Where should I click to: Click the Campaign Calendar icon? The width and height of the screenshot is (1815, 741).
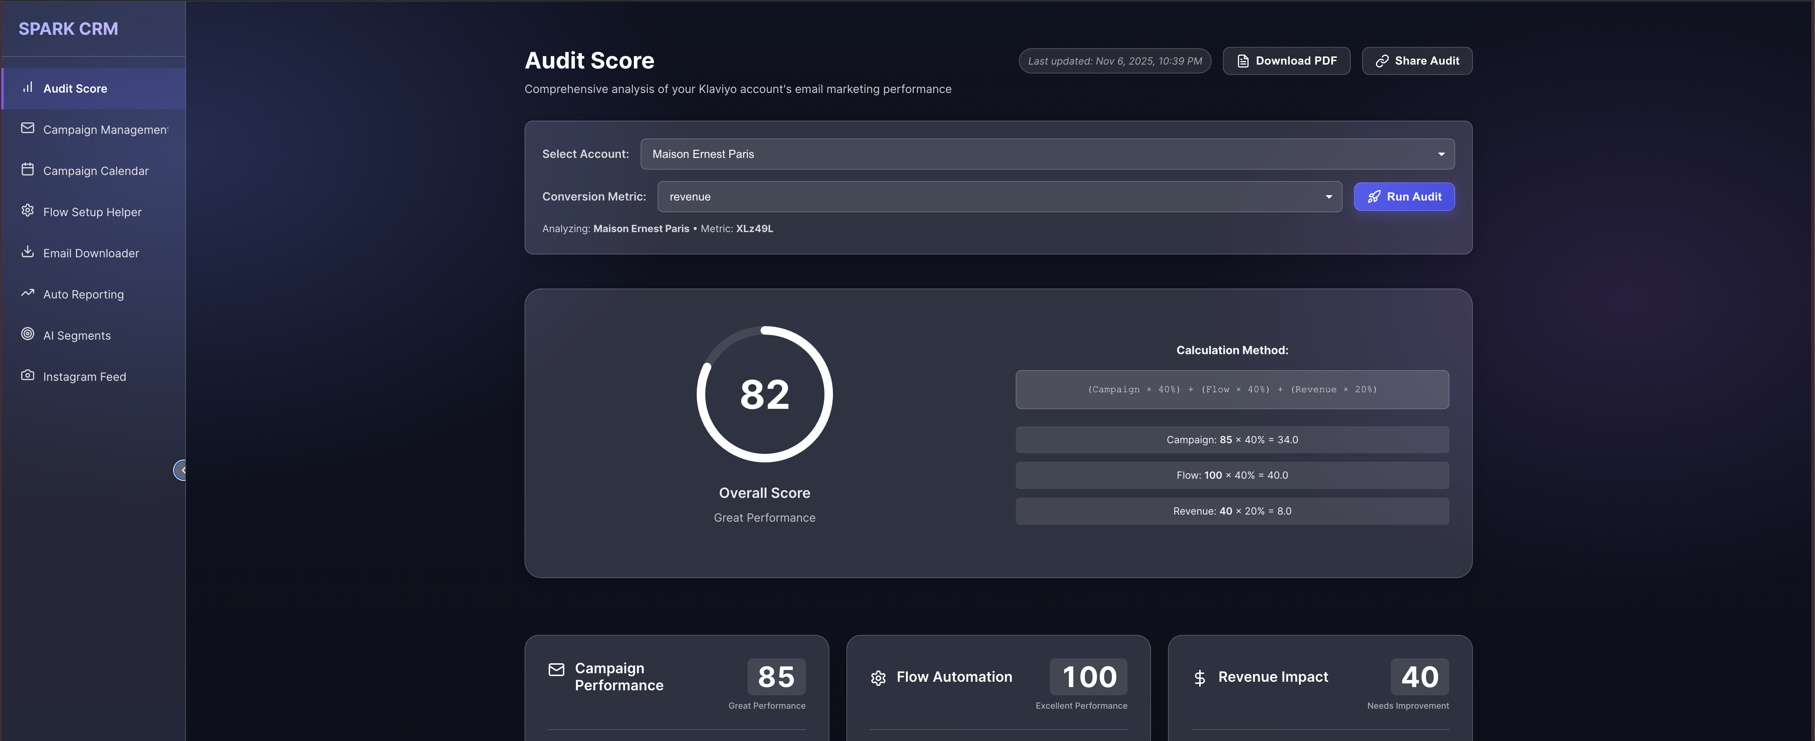(27, 170)
